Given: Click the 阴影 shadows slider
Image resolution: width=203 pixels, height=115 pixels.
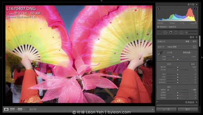Looking at the screenshot, I should (178, 77).
